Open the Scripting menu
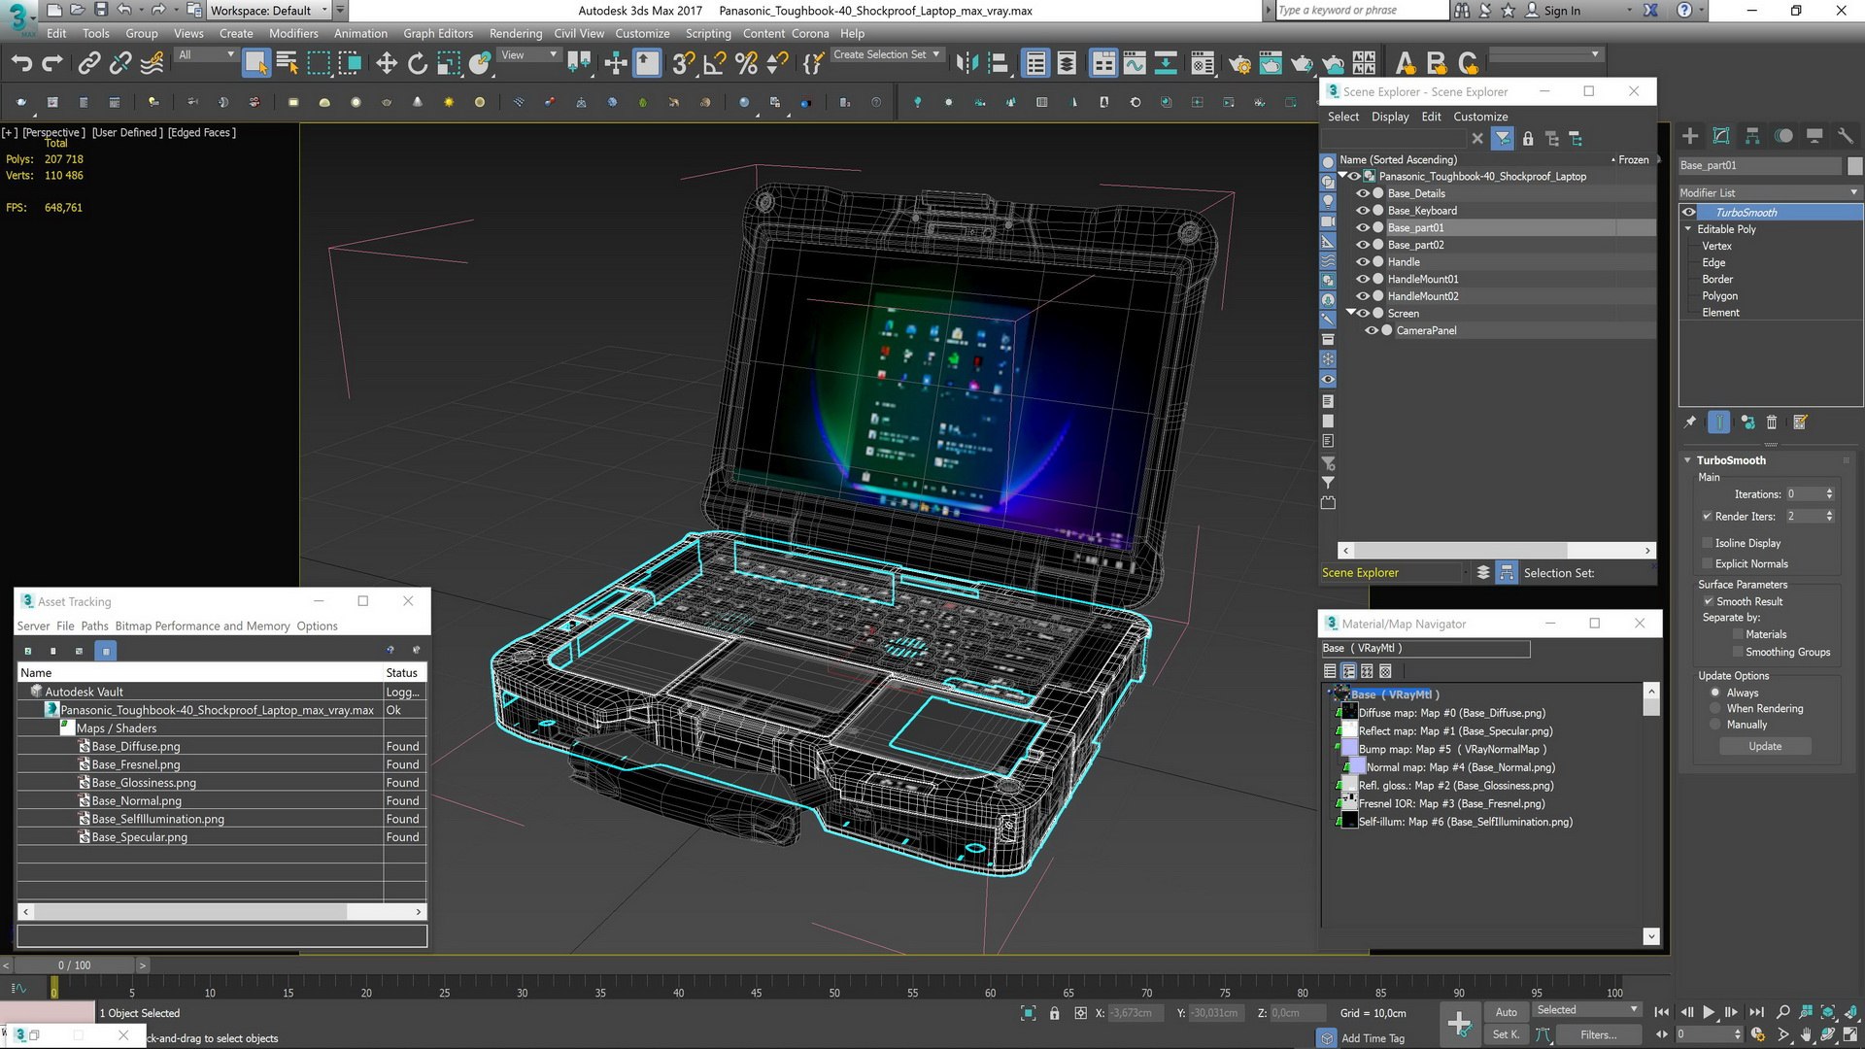 (708, 33)
